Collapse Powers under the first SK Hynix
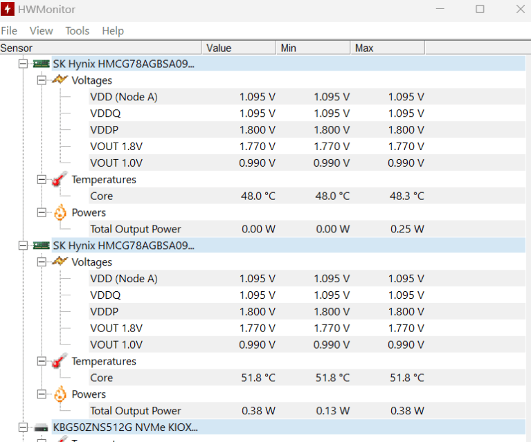531x442 pixels. click(42, 212)
